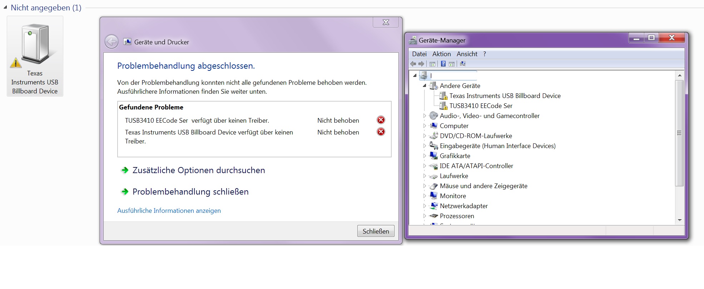Image resolution: width=704 pixels, height=289 pixels.
Task: Click the back arrow in troubleshooter dialog
Action: click(111, 42)
